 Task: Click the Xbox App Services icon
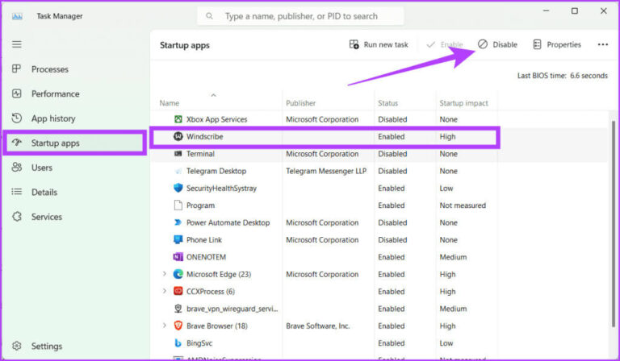(x=178, y=119)
